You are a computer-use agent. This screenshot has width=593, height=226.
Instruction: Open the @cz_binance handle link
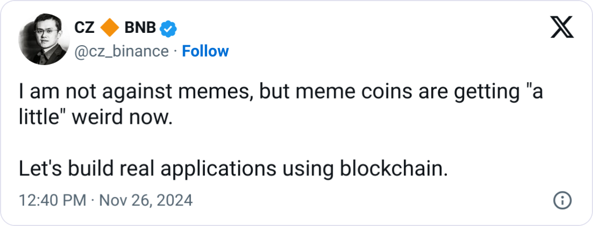click(120, 51)
